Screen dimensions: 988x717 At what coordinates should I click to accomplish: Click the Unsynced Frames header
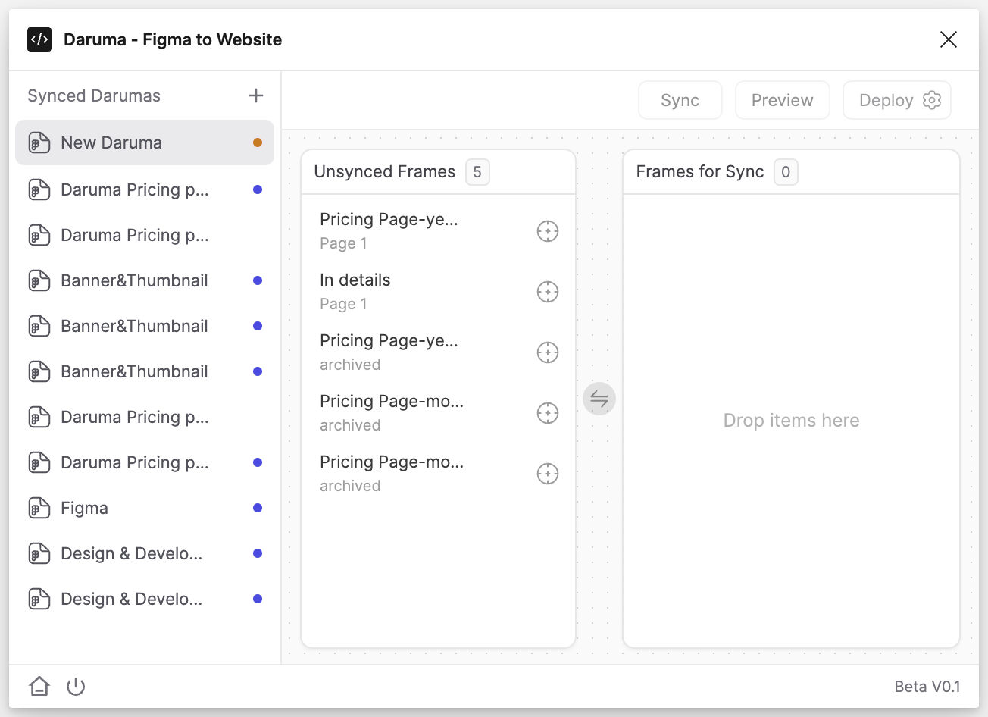pos(385,172)
